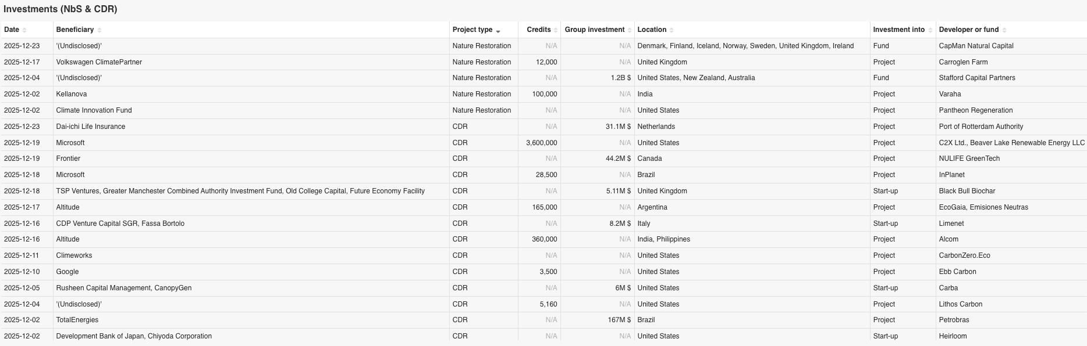
Task: Select the Stafford Capital Partners cell
Action: point(976,78)
